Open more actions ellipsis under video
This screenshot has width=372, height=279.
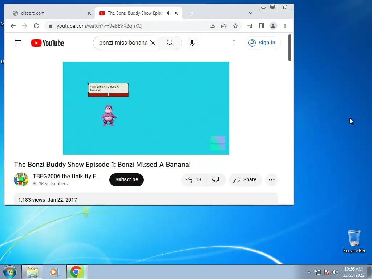tap(272, 180)
